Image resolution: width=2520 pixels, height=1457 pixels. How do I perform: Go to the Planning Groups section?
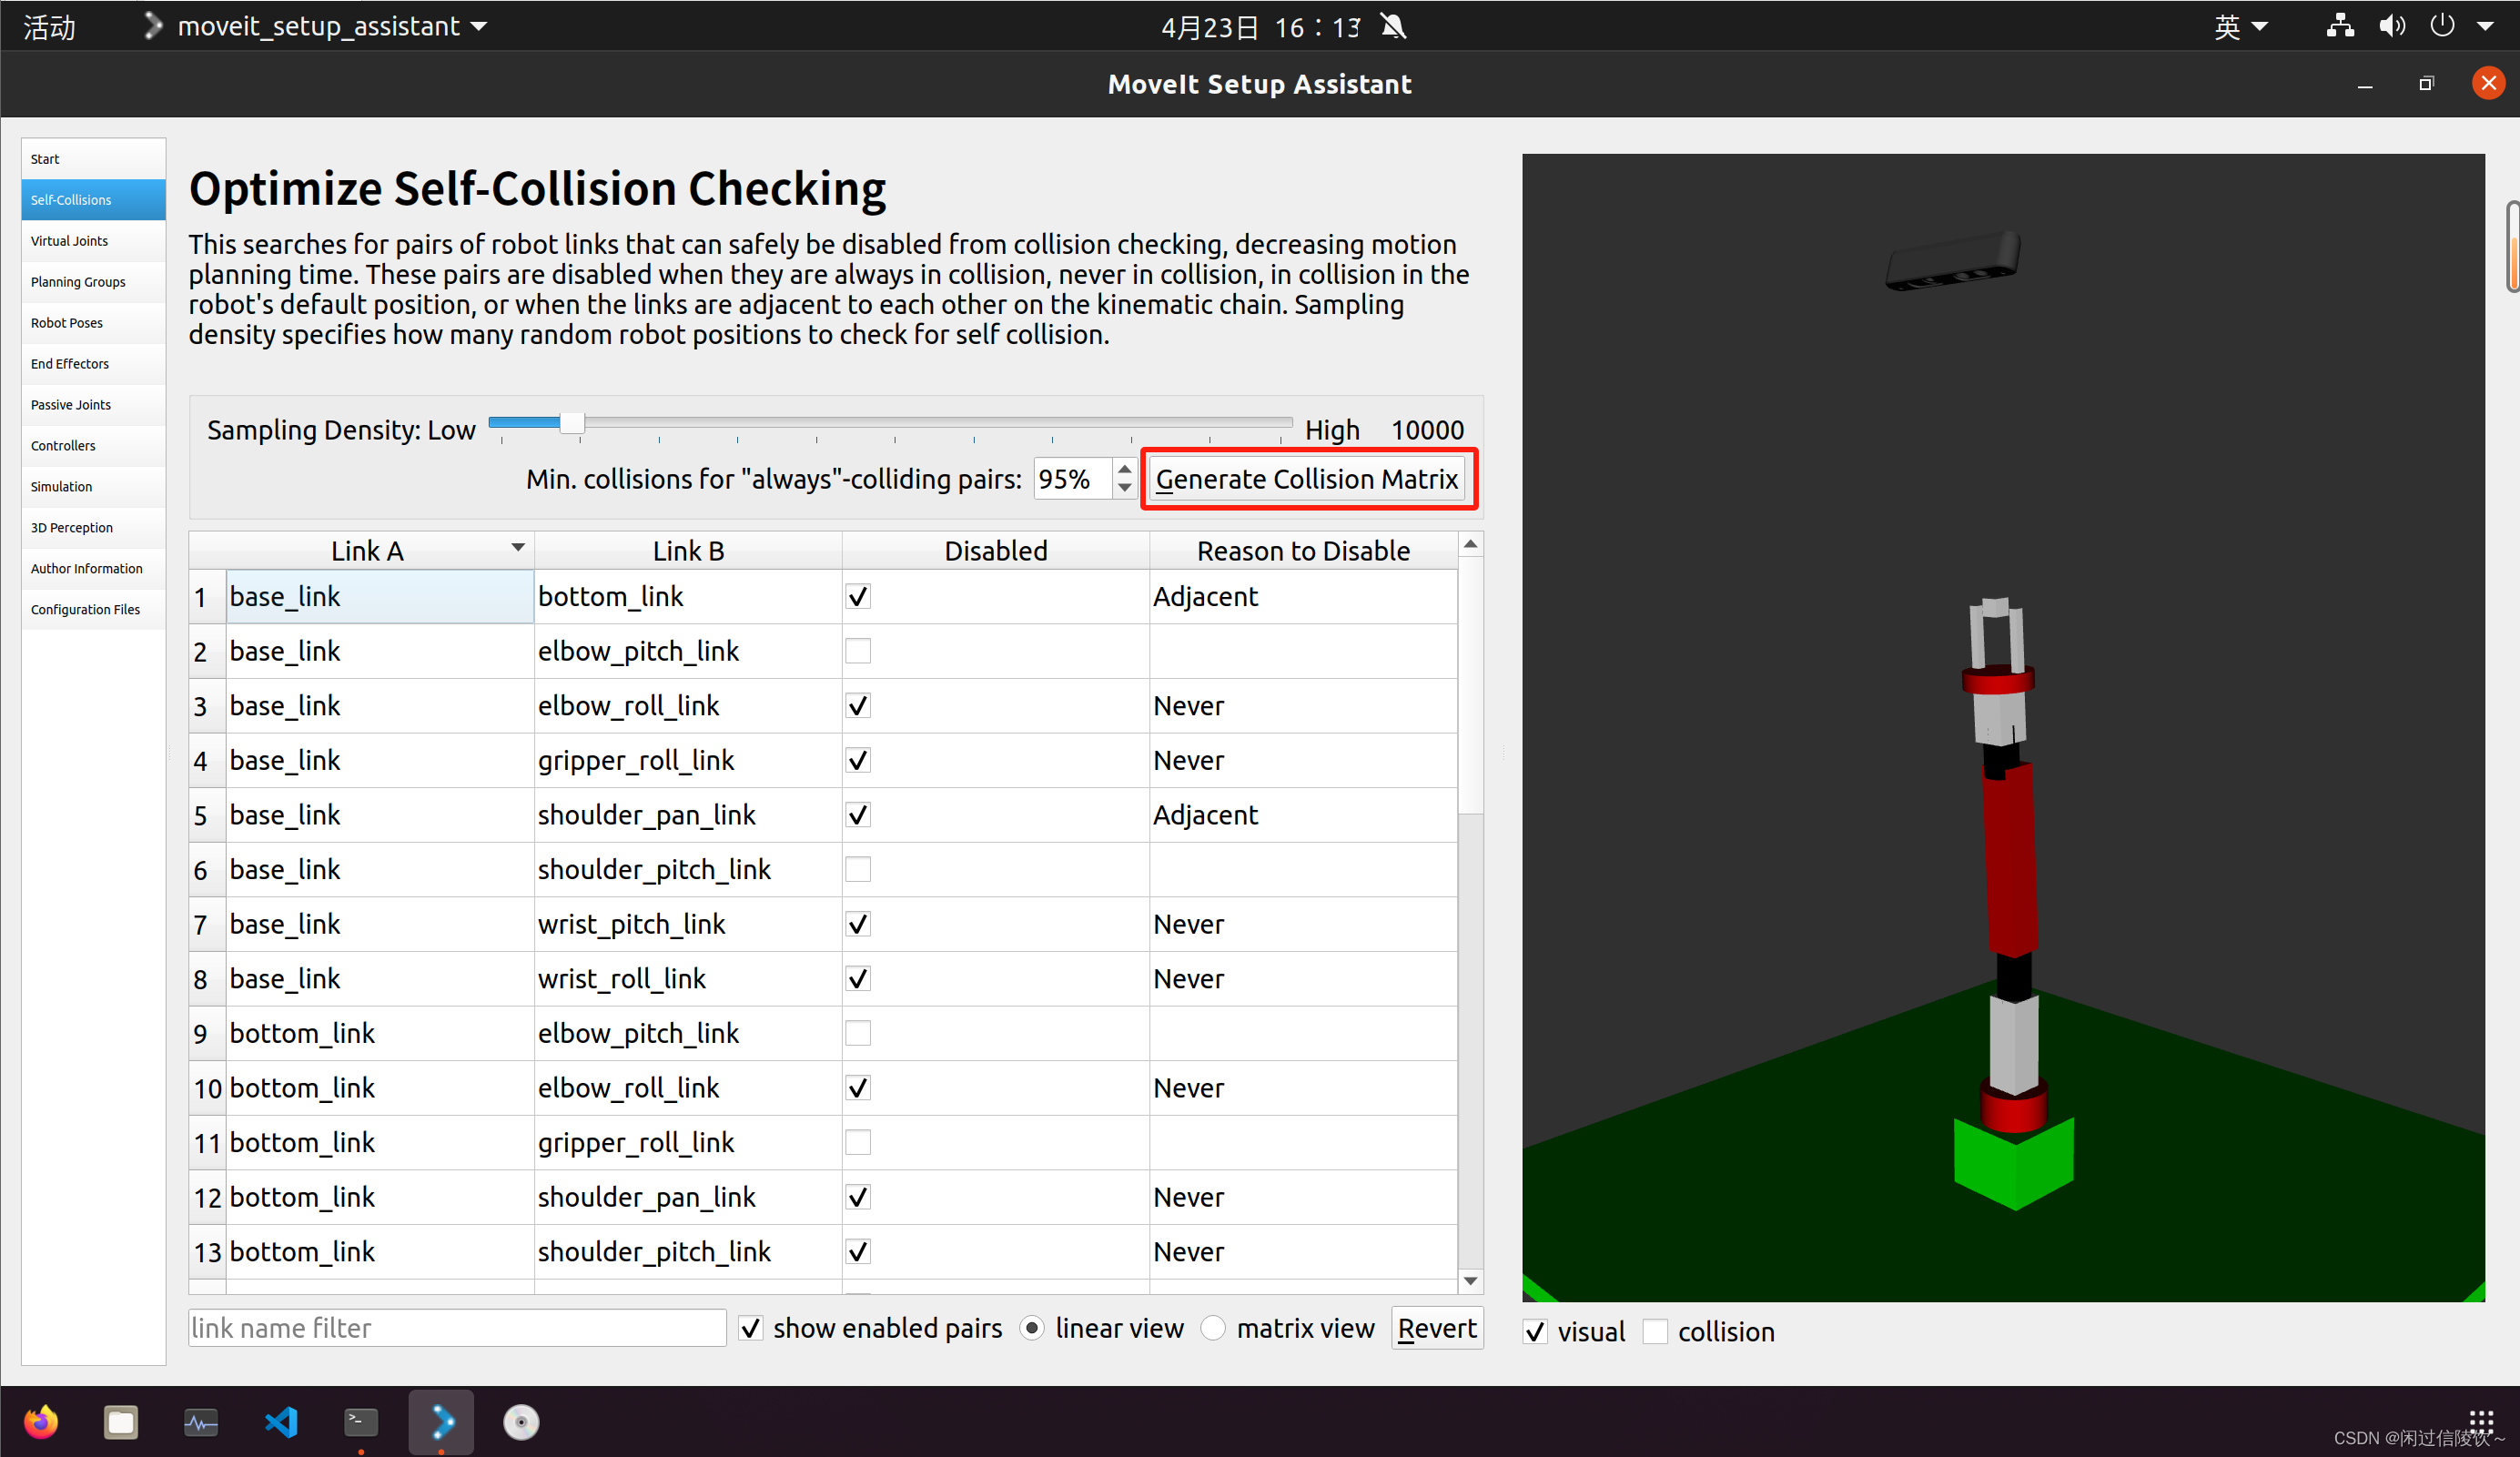click(x=78, y=282)
